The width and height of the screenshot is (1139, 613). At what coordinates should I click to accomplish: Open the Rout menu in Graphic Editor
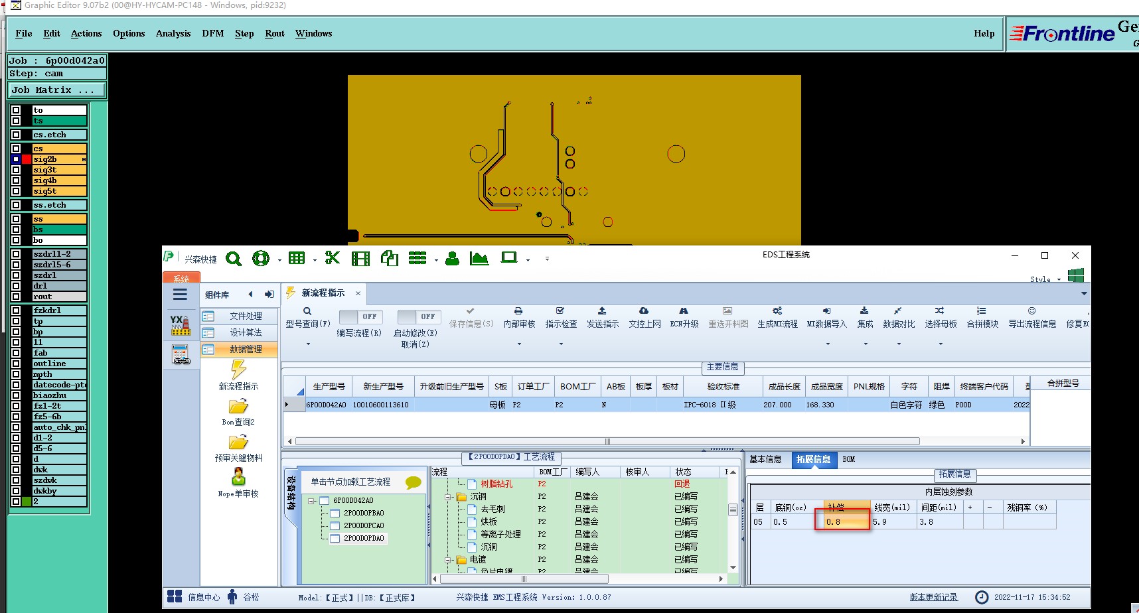[275, 34]
